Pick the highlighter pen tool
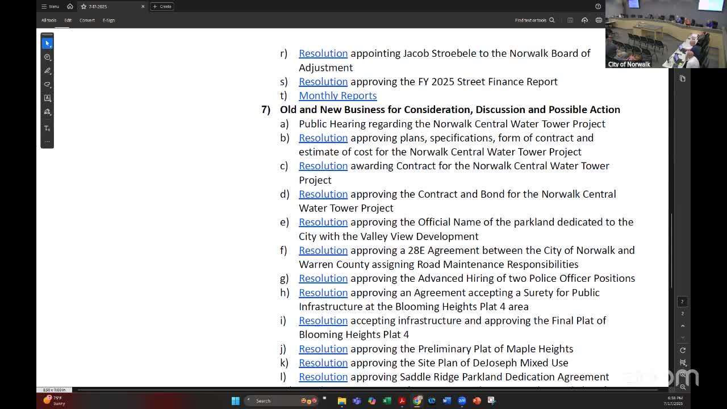Viewport: 727px width, 409px height. [x=47, y=70]
